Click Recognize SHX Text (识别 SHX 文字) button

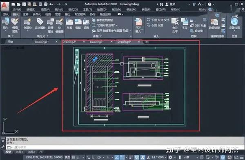pos(158,20)
